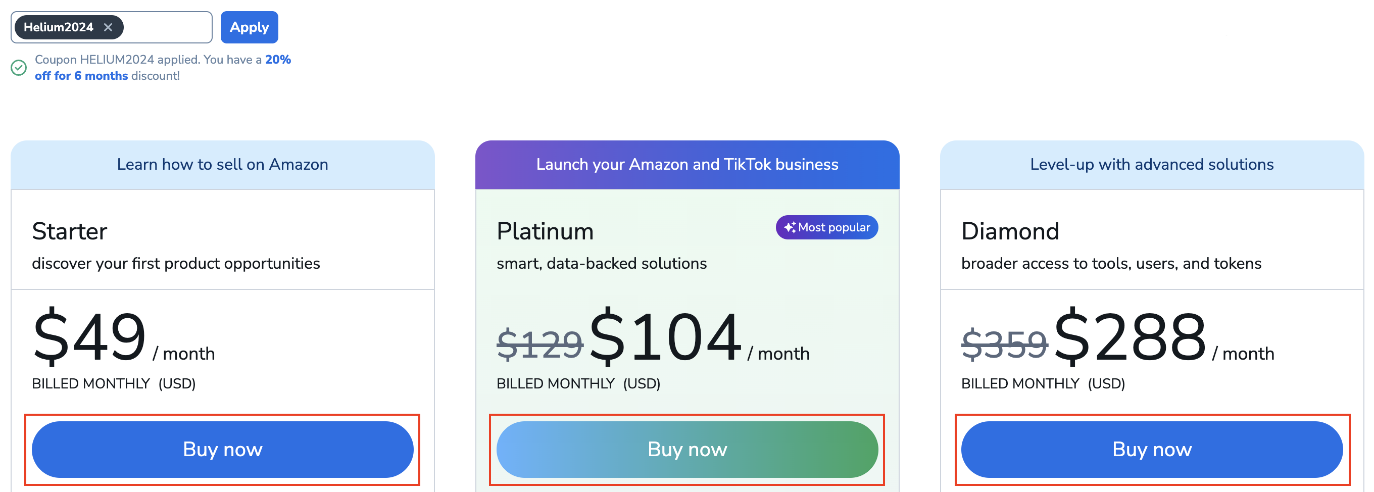The width and height of the screenshot is (1374, 492).
Task: Select 'Launch your Amazon and TikTok business' banner
Action: pyautogui.click(x=687, y=164)
